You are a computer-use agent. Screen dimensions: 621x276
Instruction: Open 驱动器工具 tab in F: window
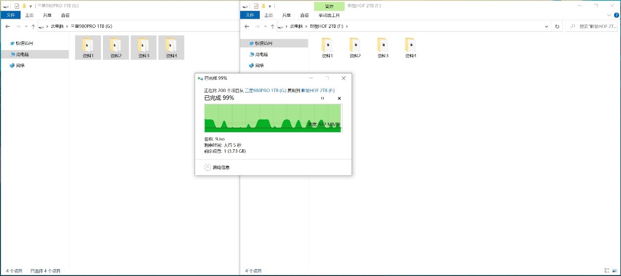click(x=328, y=15)
